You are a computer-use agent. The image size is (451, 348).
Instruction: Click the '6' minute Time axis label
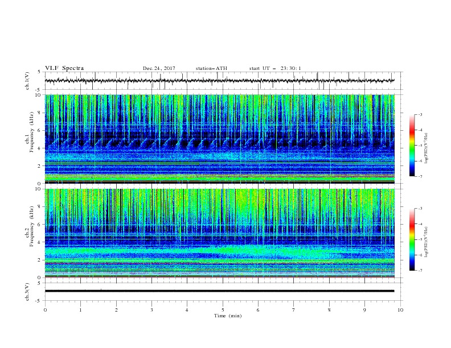[x=258, y=310]
